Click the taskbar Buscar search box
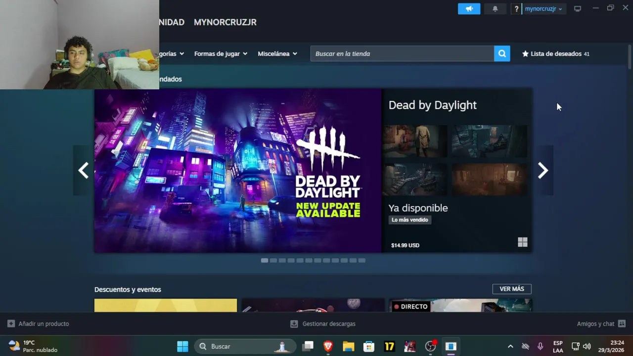 [245, 346]
